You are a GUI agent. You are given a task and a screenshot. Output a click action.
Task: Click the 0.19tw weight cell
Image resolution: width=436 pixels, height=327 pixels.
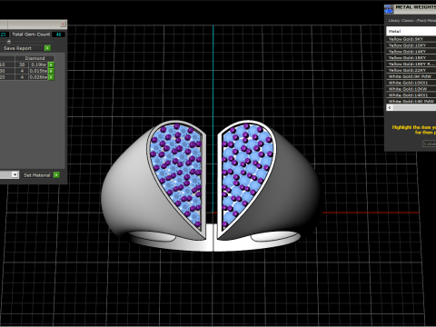(38, 64)
